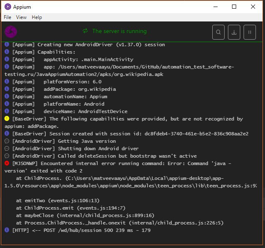This screenshot has height=248, width=265.
Task: Download the raw server logs
Action: [234, 32]
